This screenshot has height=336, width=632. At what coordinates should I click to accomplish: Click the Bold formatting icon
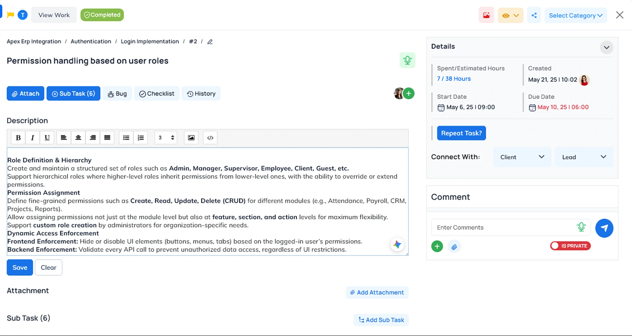click(x=18, y=138)
